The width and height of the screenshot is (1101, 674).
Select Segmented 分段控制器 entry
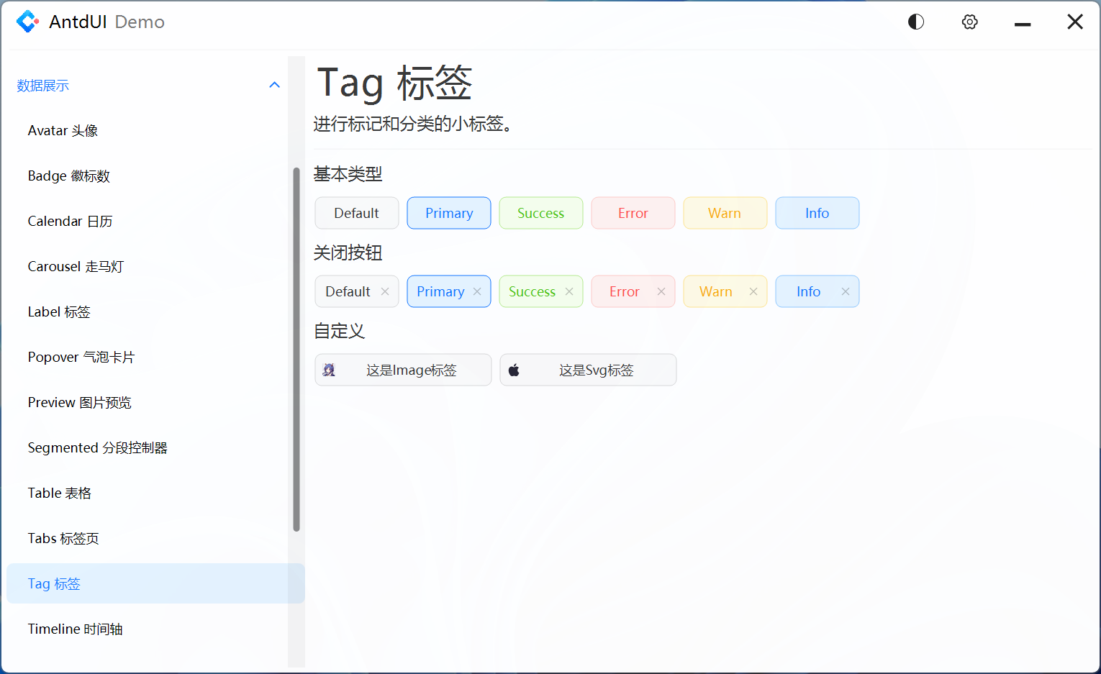(98, 447)
